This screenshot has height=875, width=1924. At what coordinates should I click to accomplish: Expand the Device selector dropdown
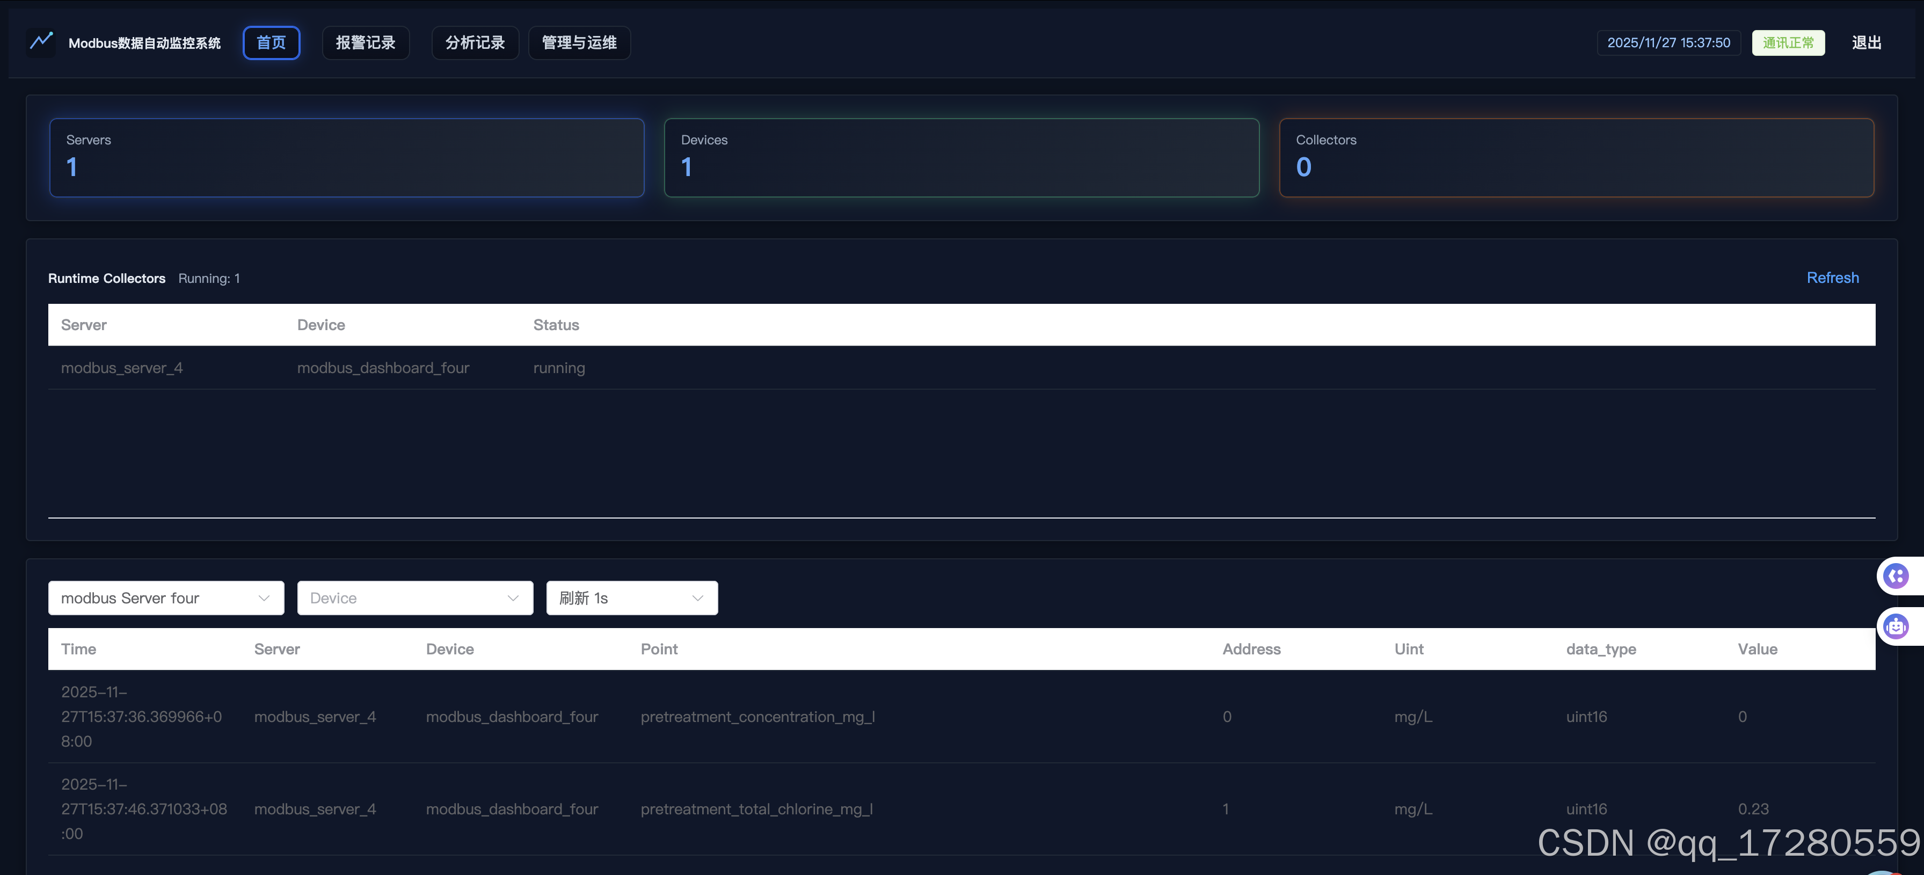click(512, 598)
